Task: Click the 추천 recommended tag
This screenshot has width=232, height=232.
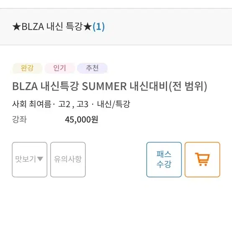Action: pyautogui.click(x=92, y=68)
